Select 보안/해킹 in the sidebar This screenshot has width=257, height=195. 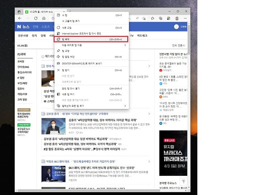coord(22,83)
